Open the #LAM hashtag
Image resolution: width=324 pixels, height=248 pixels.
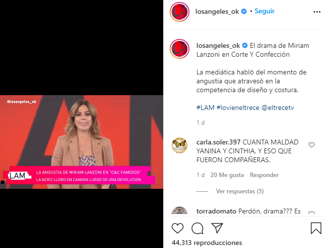205,107
